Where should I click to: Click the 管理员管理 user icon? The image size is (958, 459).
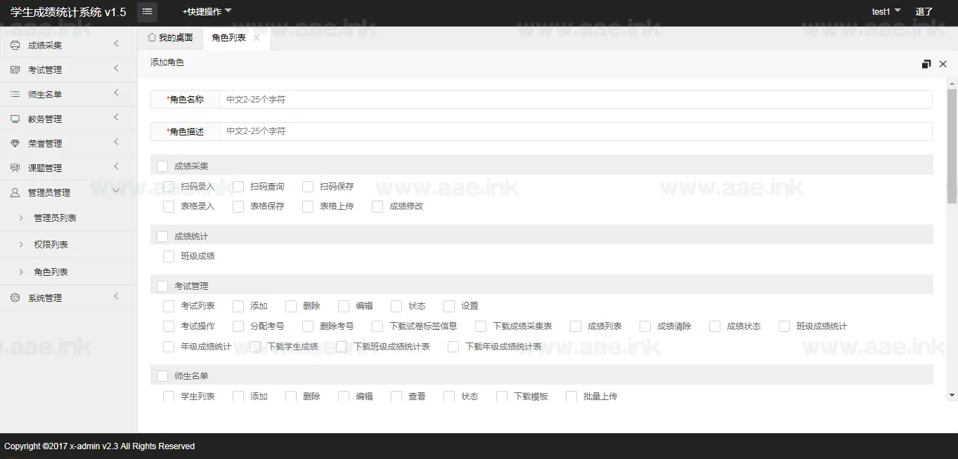15,192
